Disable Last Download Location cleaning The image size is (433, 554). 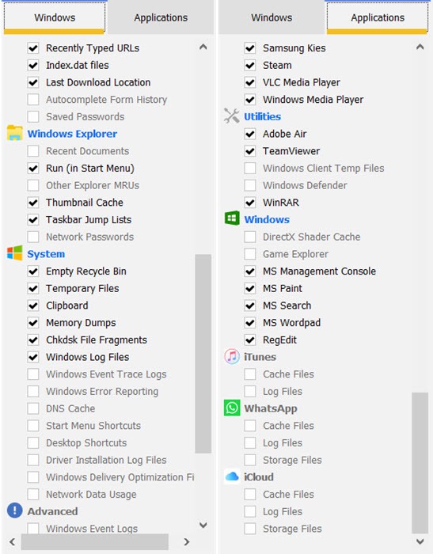[33, 82]
